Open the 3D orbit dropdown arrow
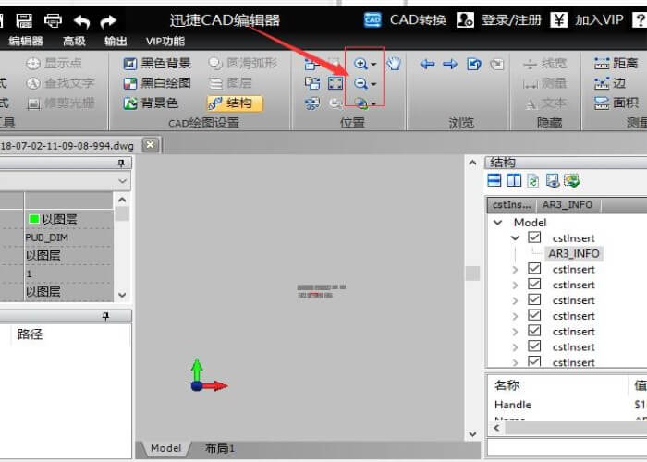The height and width of the screenshot is (462, 647). pyautogui.click(x=373, y=103)
